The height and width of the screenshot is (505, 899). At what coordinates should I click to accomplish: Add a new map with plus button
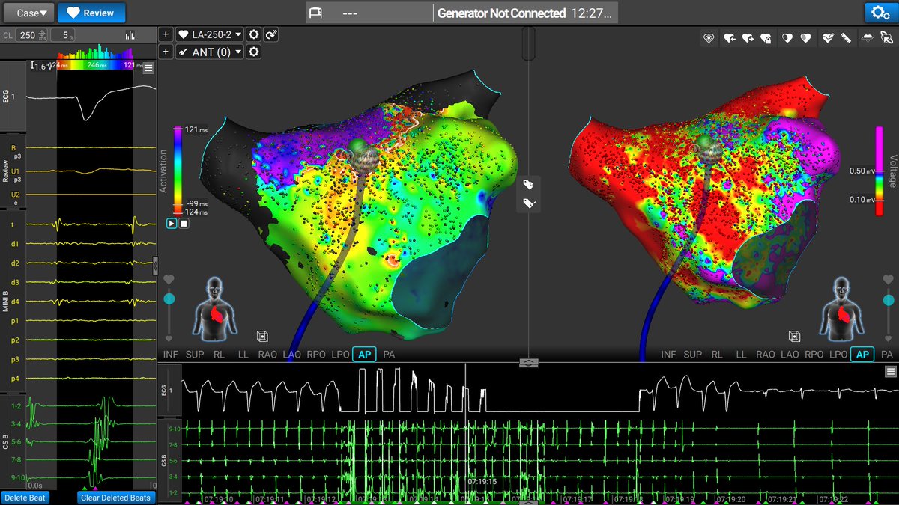click(166, 34)
